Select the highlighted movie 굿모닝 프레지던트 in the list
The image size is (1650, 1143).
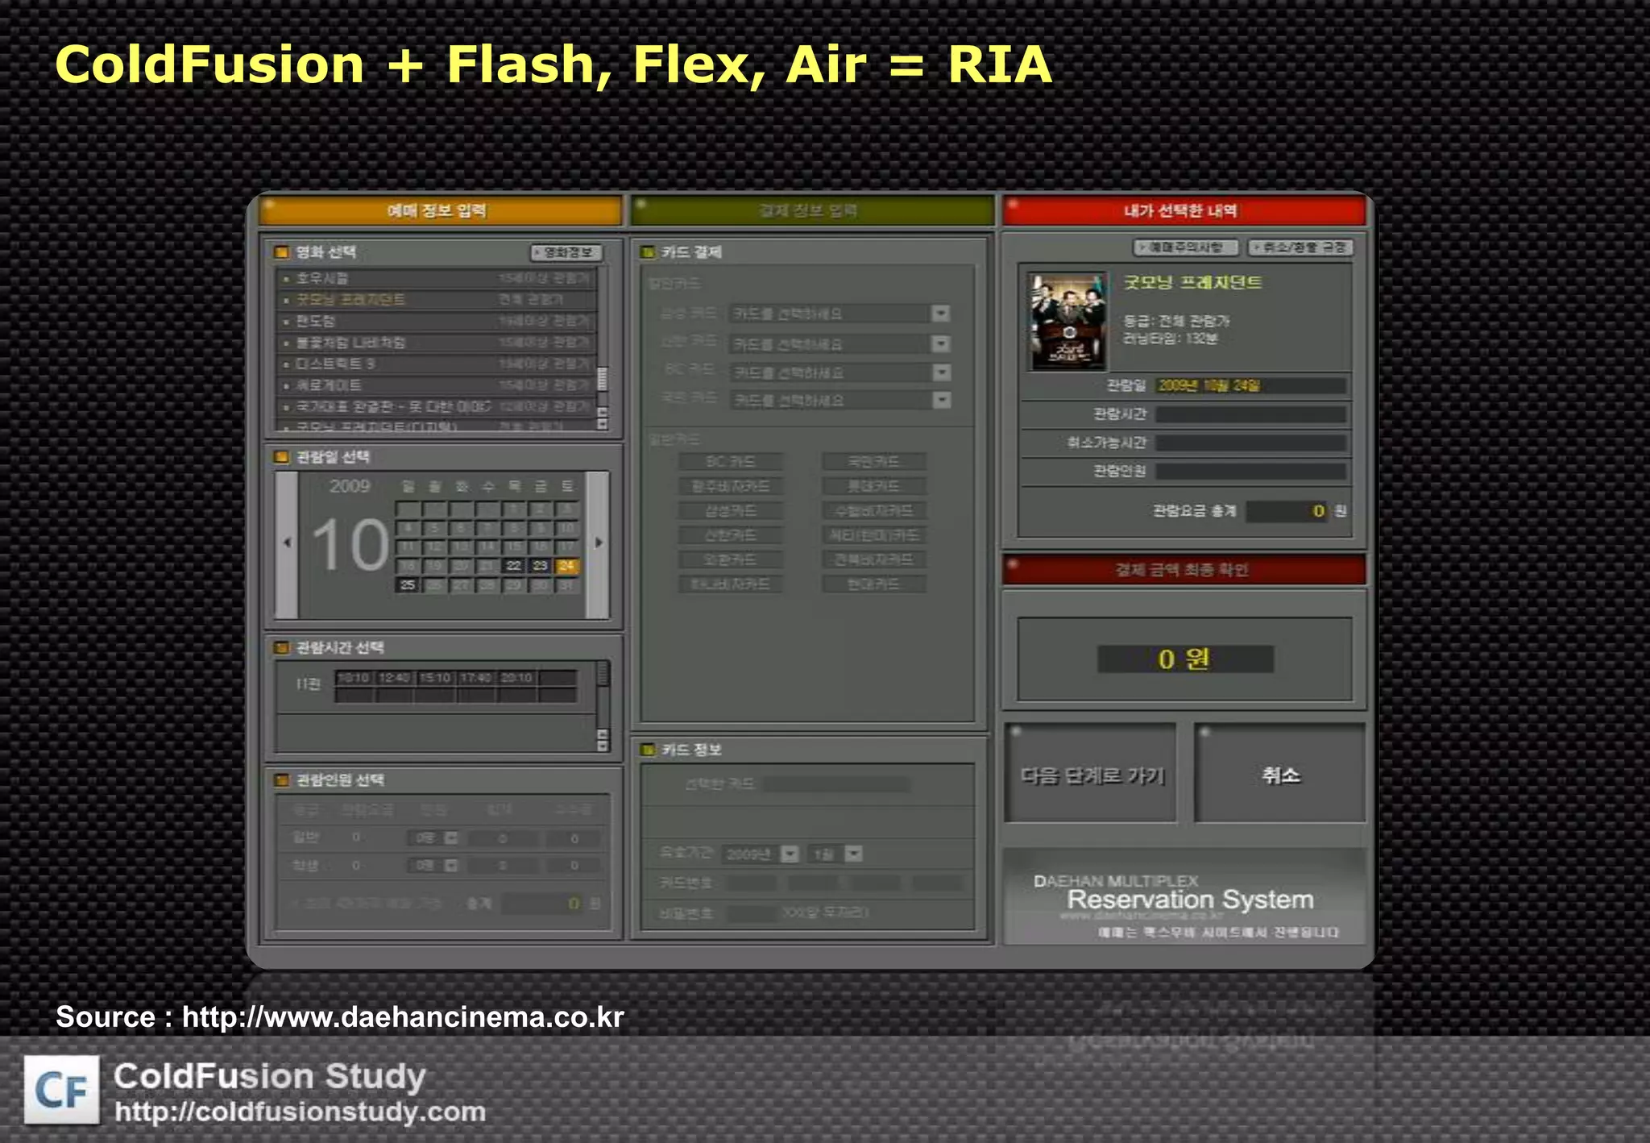click(x=437, y=299)
